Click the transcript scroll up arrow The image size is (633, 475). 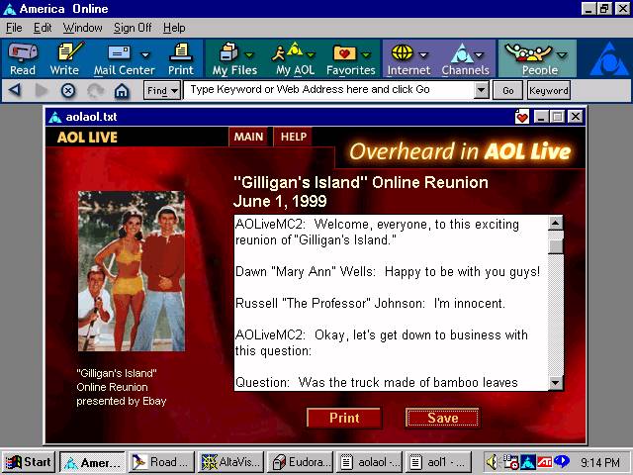point(556,223)
